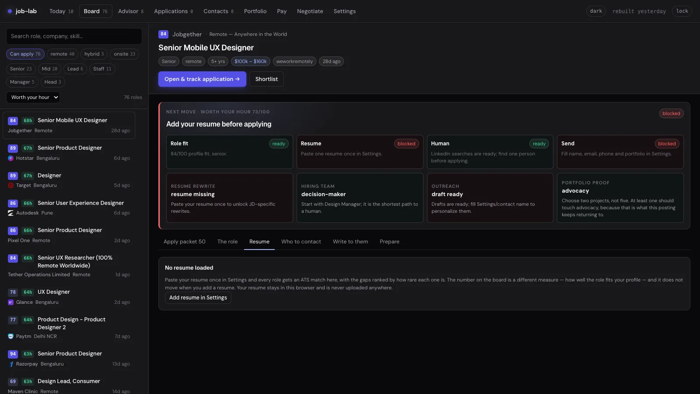
Task: Toggle the Lead 6 level filter
Action: click(x=75, y=69)
